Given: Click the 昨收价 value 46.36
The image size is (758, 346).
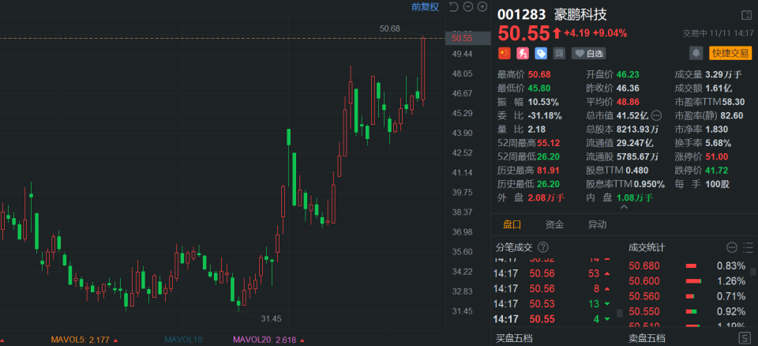Looking at the screenshot, I should (x=628, y=88).
